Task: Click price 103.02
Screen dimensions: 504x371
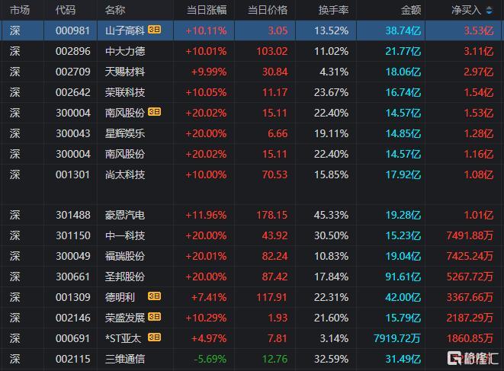Action: click(272, 51)
